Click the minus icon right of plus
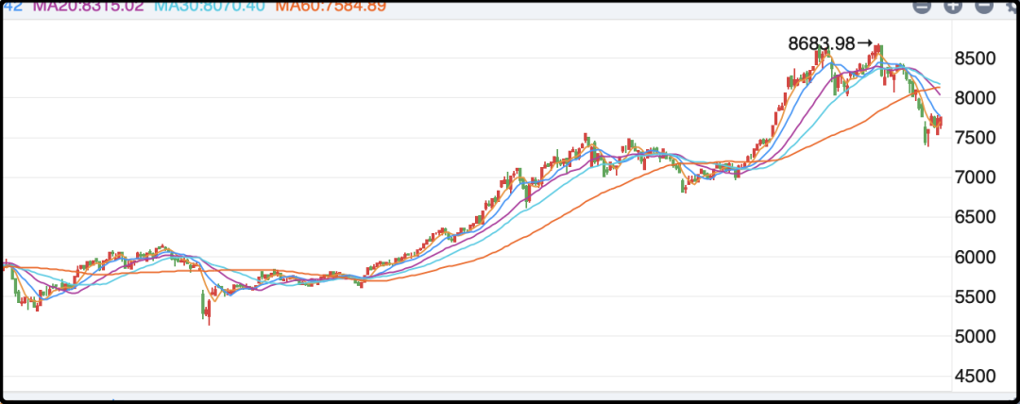 coord(983,6)
